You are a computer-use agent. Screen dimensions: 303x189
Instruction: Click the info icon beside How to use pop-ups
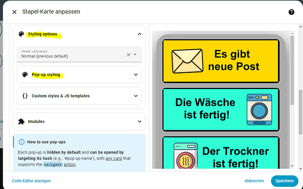22,142
